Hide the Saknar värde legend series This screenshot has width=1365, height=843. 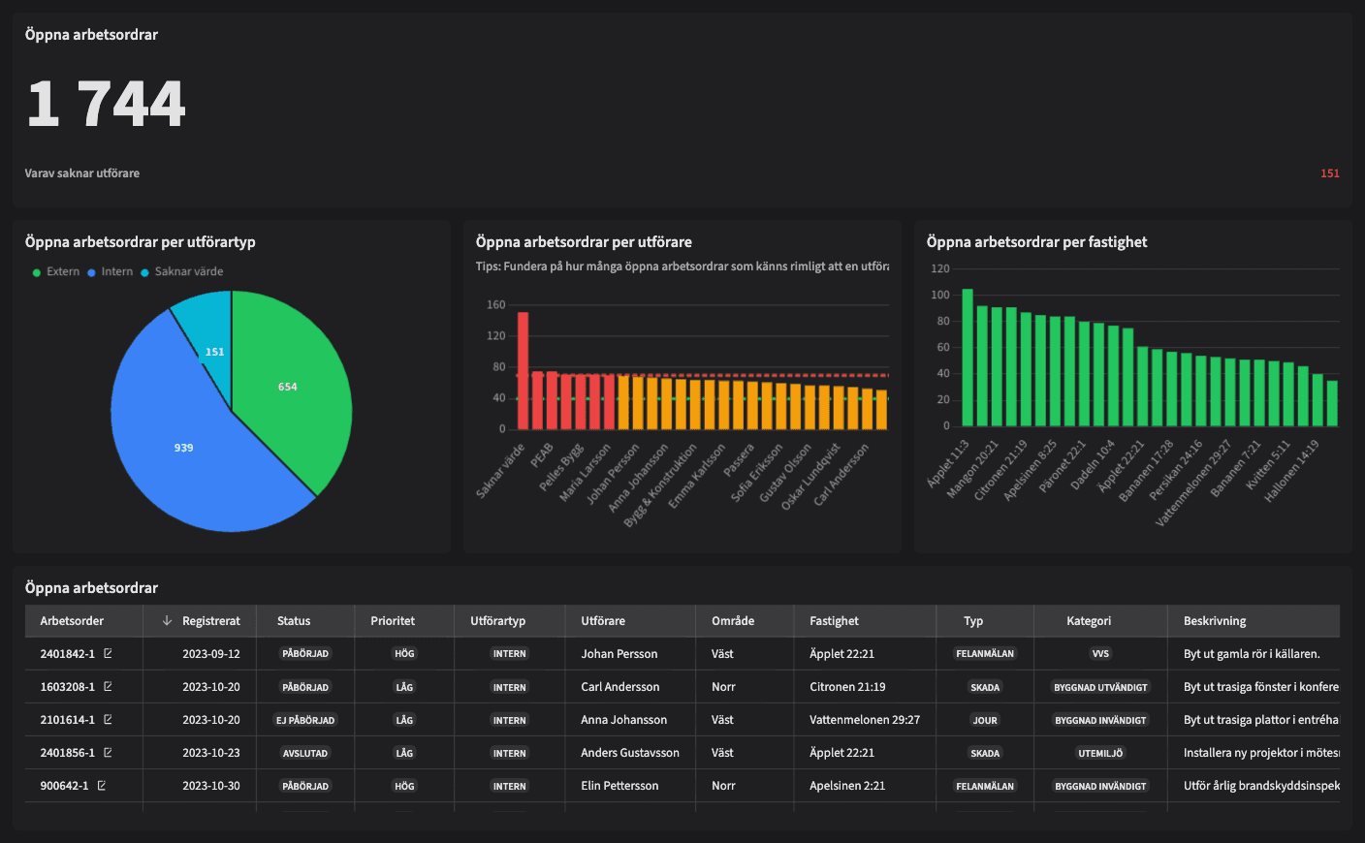182,272
